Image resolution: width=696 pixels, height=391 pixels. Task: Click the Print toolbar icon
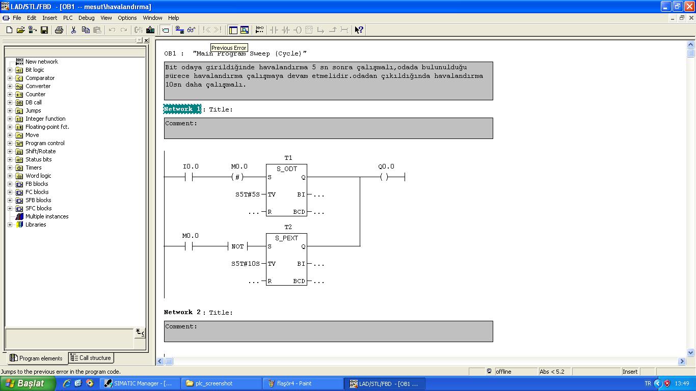tap(59, 30)
